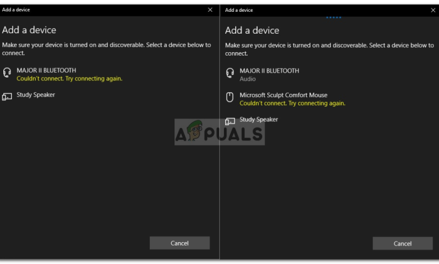Screen dimensions: 439x264
Task: Select Study Speaker in the right window
Action: click(259, 120)
